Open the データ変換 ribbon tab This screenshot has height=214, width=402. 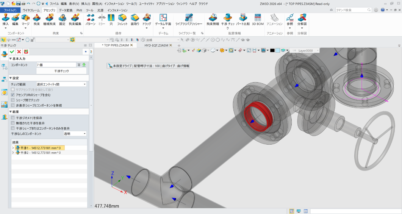66,10
